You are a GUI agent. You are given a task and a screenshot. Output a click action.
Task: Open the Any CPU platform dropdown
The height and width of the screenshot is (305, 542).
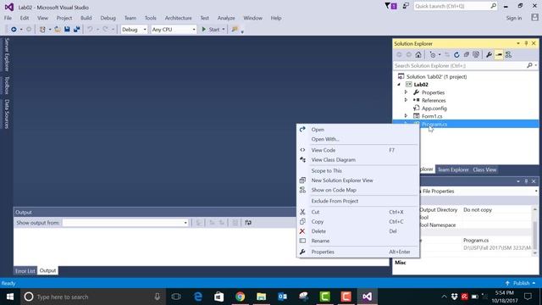[174, 30]
